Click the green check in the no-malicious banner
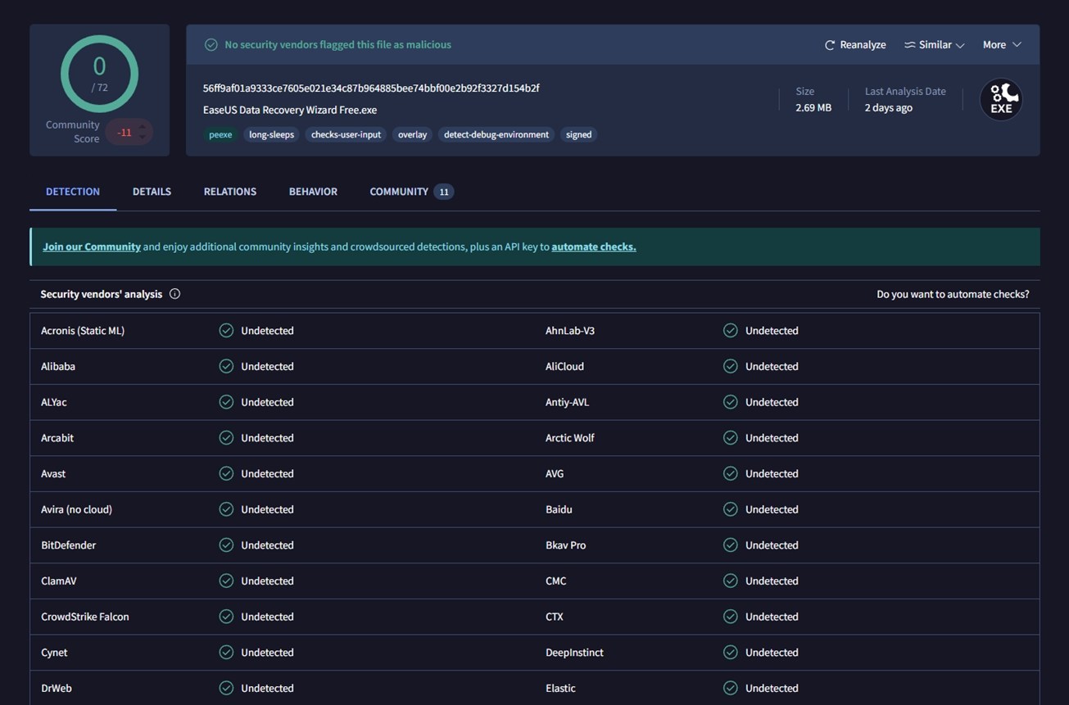 [211, 44]
